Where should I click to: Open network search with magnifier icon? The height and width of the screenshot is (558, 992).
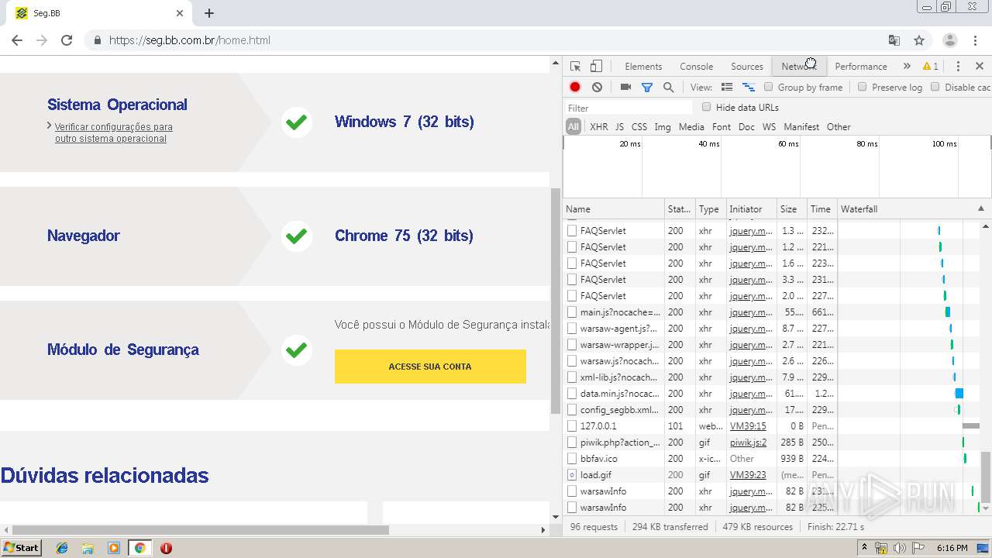tap(668, 88)
